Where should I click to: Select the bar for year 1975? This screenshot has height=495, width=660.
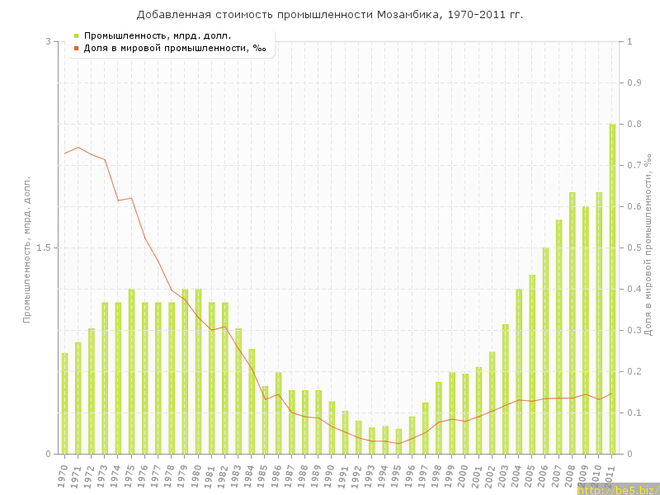coord(131,371)
